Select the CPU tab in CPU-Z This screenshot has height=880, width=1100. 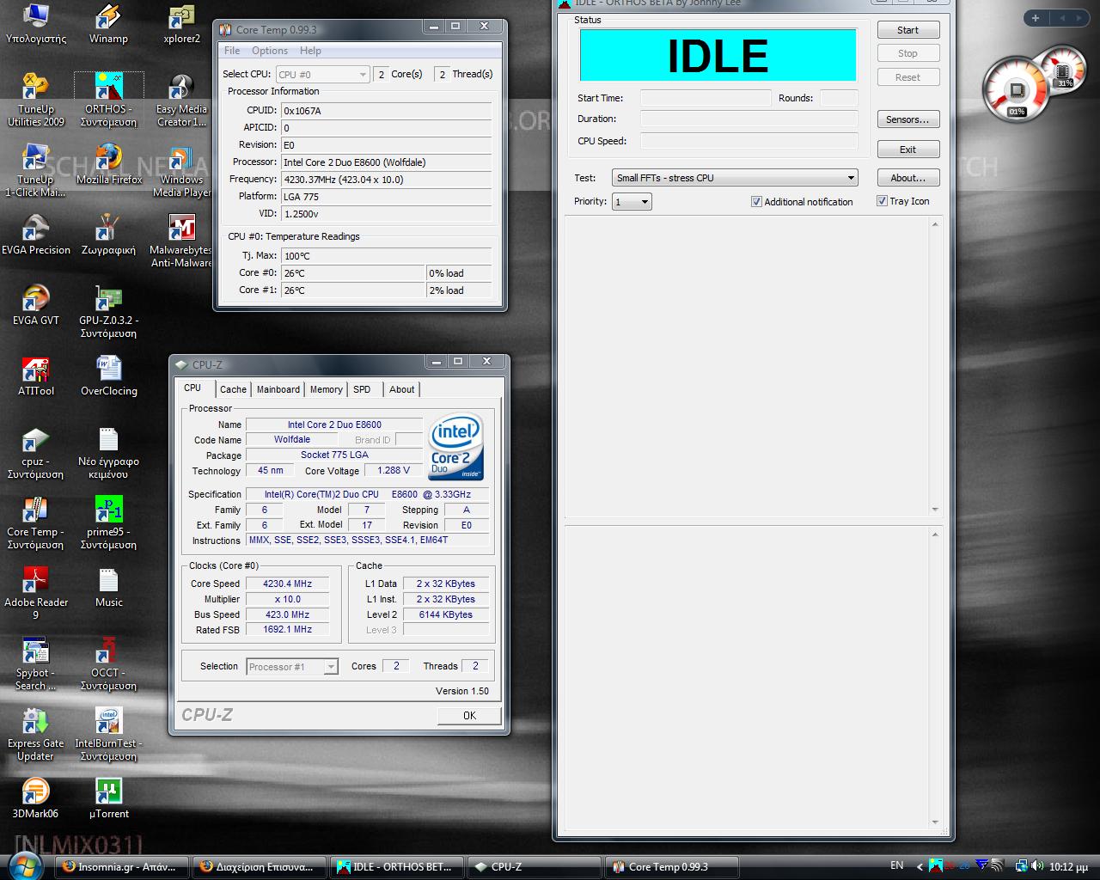[x=192, y=388]
